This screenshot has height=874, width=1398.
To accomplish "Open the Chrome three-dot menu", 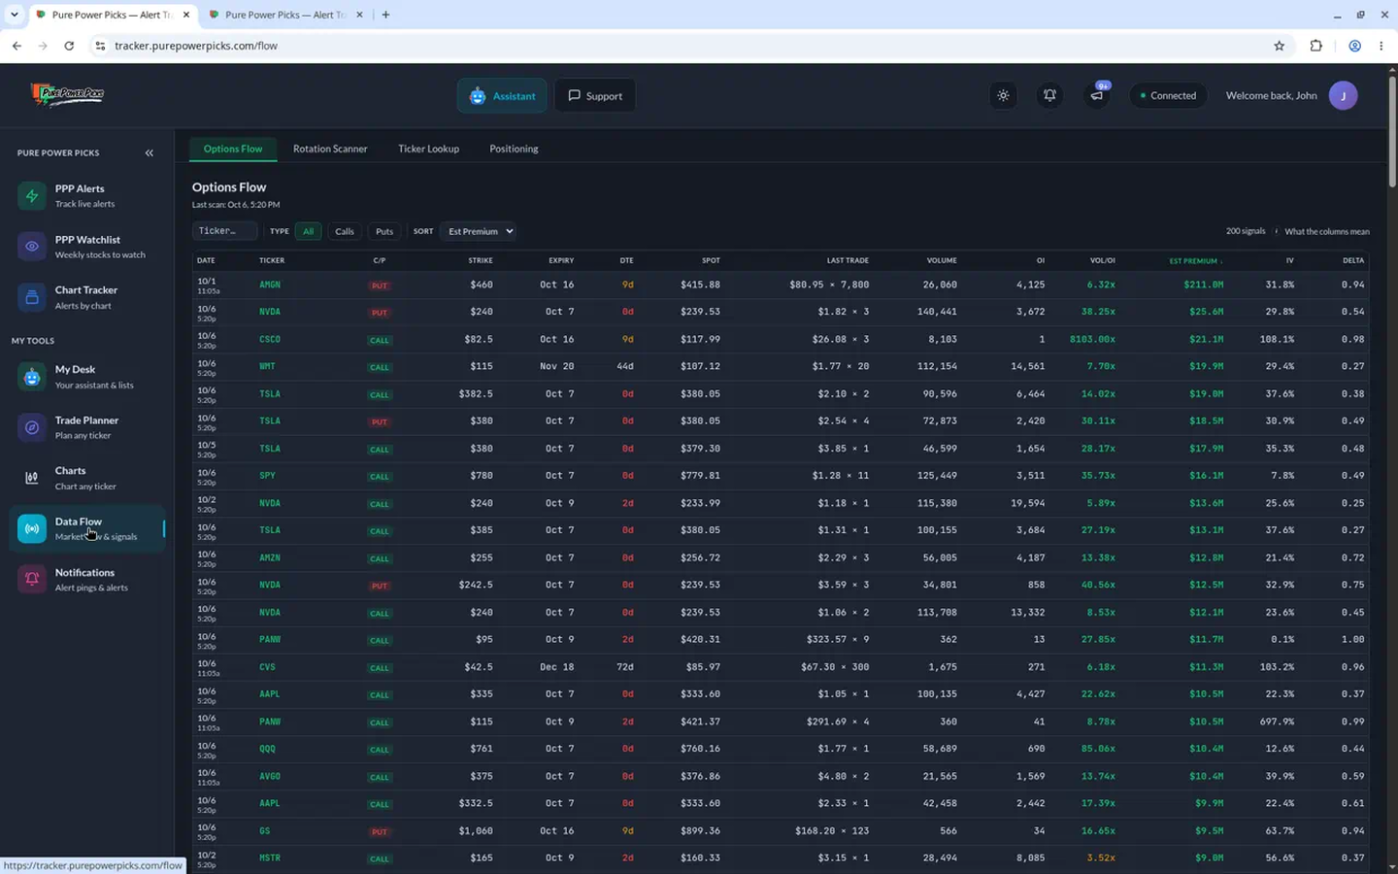I will (1381, 46).
